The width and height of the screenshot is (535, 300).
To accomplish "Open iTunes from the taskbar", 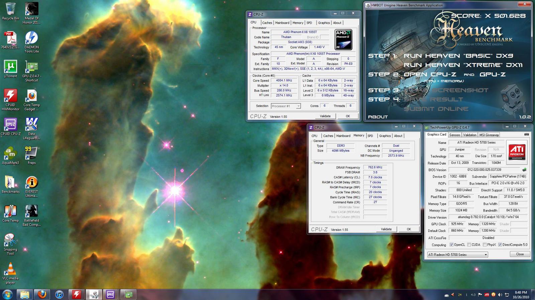I will click(59, 294).
